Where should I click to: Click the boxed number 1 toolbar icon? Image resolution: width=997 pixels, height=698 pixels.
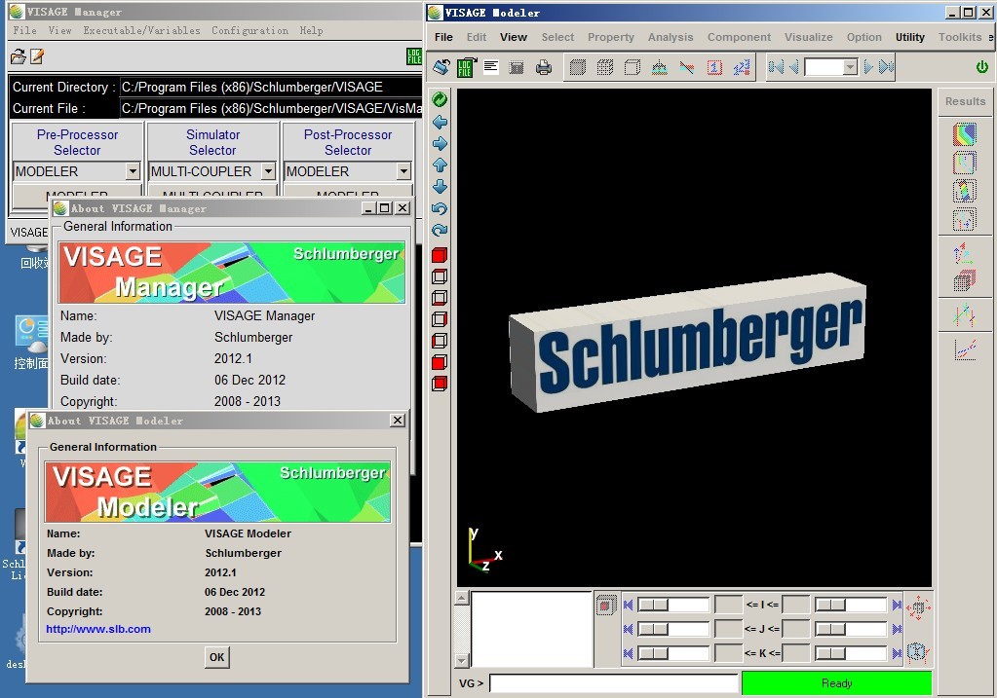(x=714, y=67)
